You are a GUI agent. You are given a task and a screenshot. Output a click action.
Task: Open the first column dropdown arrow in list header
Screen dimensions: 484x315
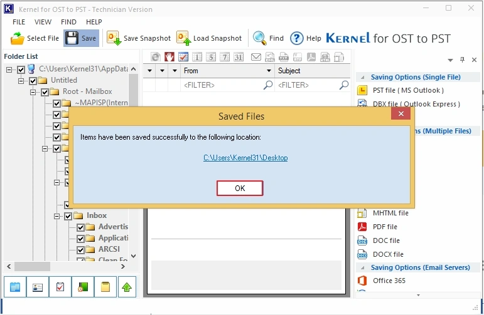[x=149, y=71]
